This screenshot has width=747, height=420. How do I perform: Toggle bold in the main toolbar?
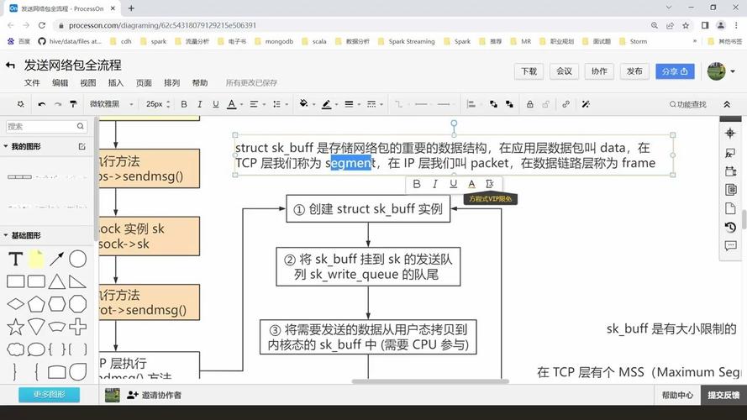click(x=184, y=104)
